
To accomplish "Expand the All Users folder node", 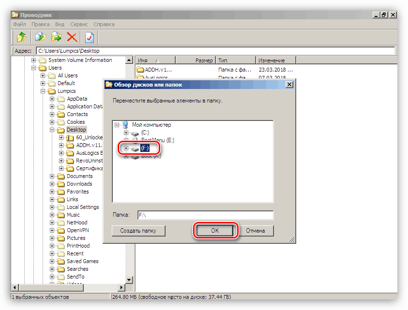I will [43, 75].
